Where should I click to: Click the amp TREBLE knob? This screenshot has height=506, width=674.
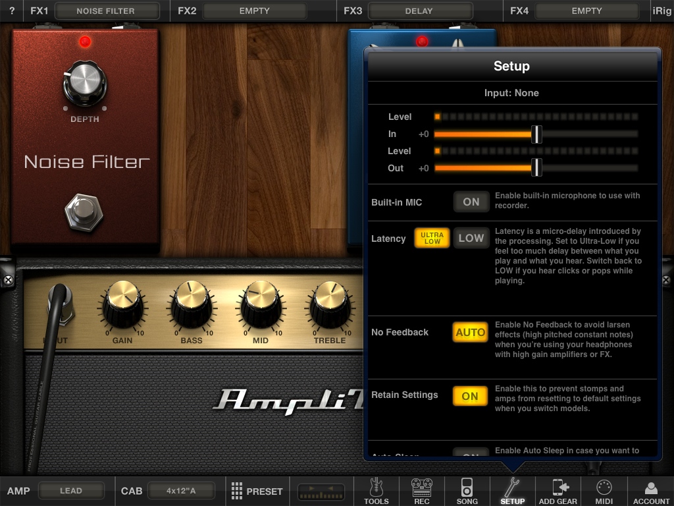(x=330, y=304)
